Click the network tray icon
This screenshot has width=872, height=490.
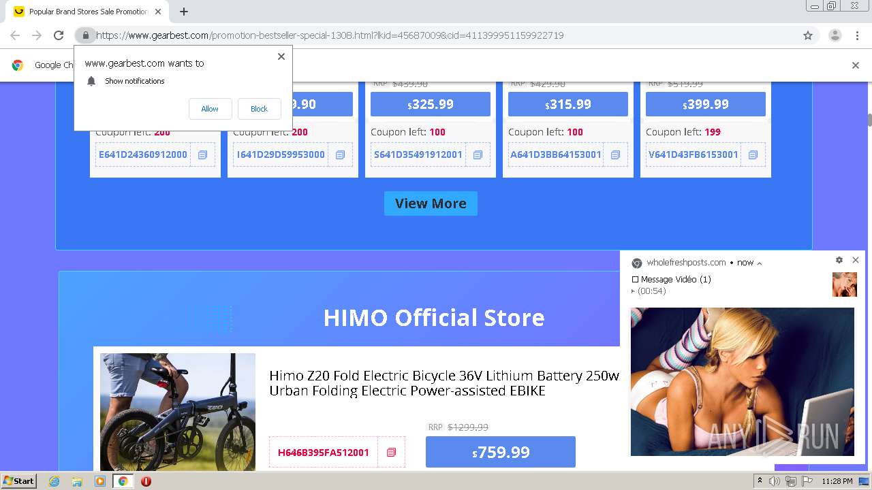click(x=790, y=481)
